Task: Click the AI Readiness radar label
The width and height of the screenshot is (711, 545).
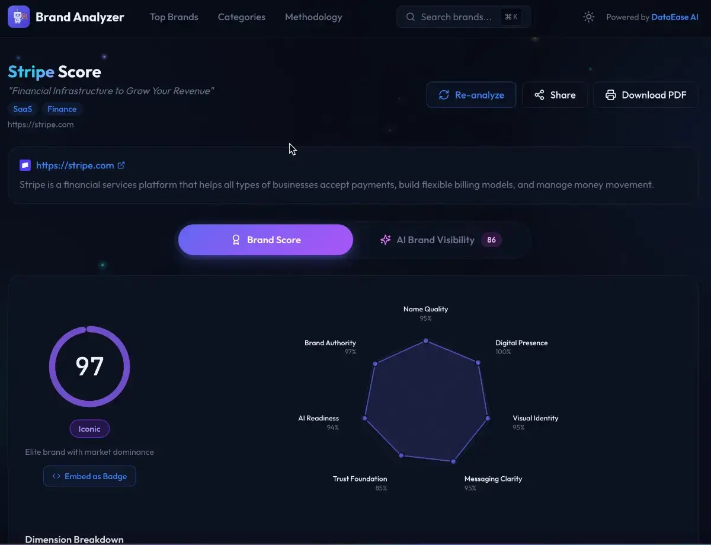Action: coord(318,418)
